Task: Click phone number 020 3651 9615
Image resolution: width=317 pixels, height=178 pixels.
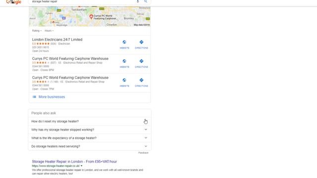Action: pos(41,47)
